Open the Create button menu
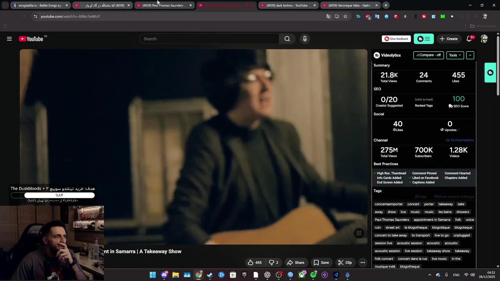Image resolution: width=500 pixels, height=281 pixels. [x=448, y=39]
